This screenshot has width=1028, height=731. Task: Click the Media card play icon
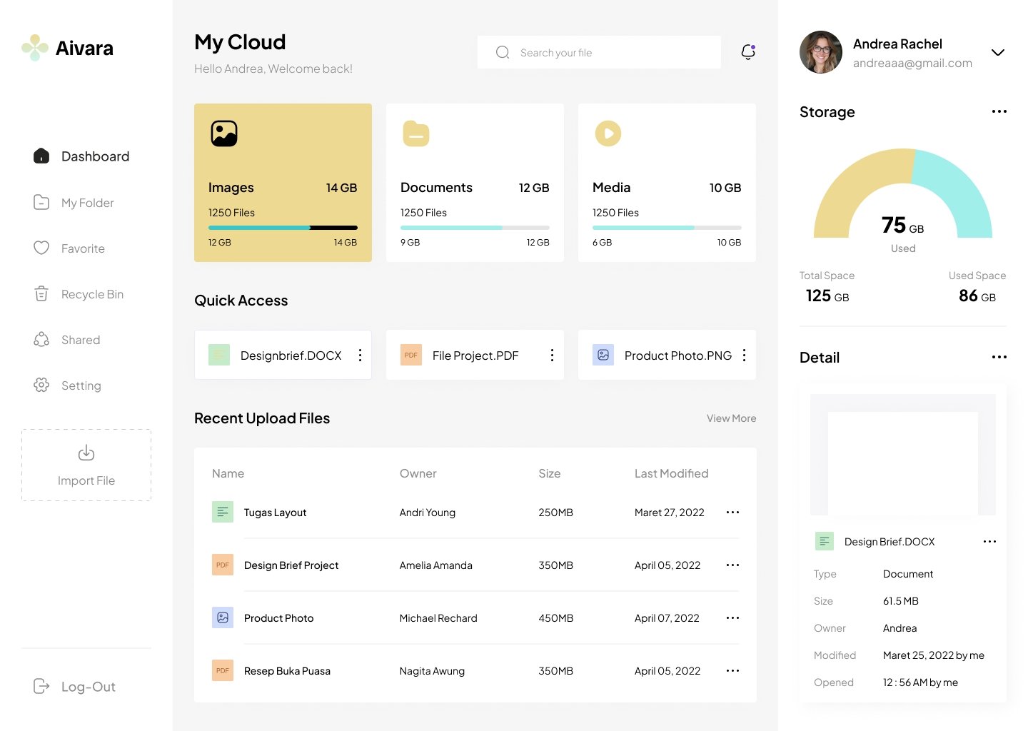tap(608, 133)
